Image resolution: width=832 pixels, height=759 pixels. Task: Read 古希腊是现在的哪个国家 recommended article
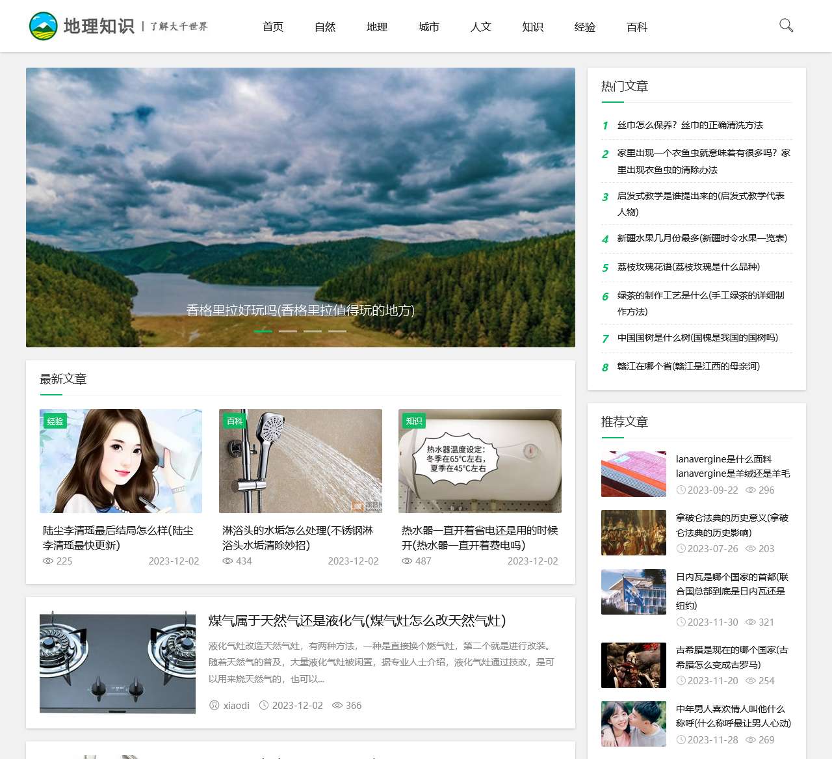(x=732, y=657)
